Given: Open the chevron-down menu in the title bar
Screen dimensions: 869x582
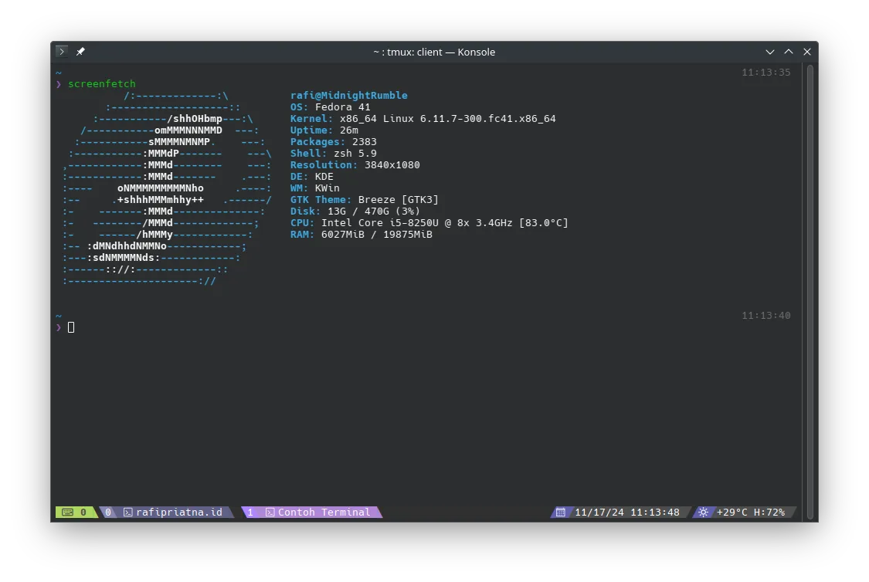Looking at the screenshot, I should pos(769,51).
